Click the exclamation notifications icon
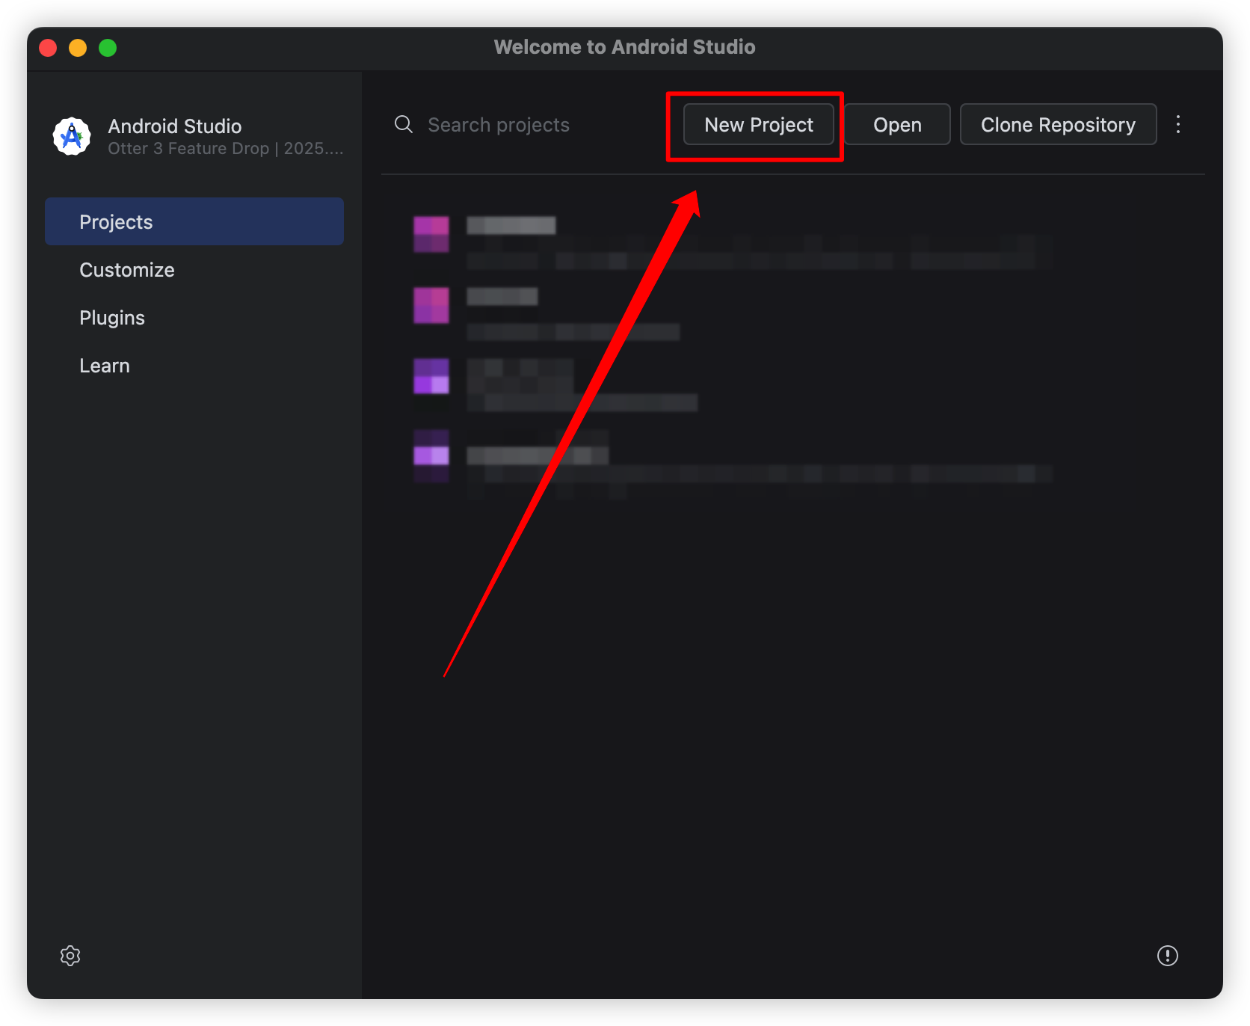 [1167, 956]
